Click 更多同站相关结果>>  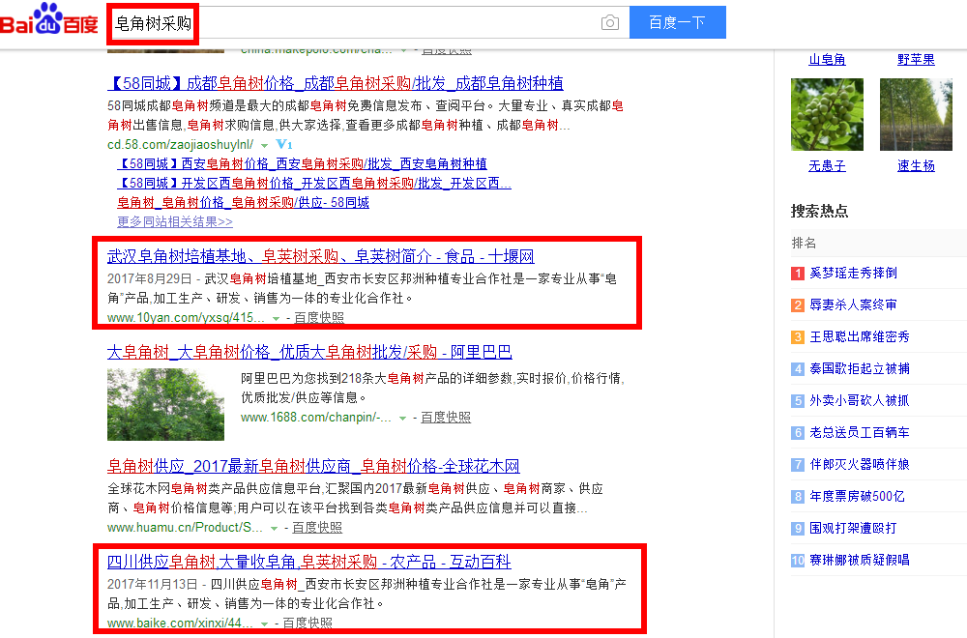pyautogui.click(x=175, y=222)
